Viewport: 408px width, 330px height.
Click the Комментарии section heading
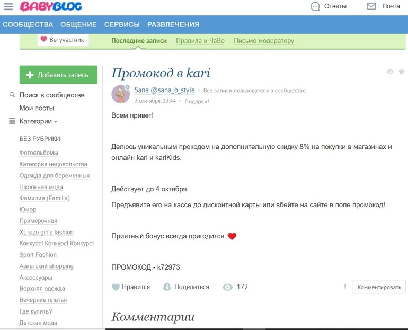coord(153,317)
